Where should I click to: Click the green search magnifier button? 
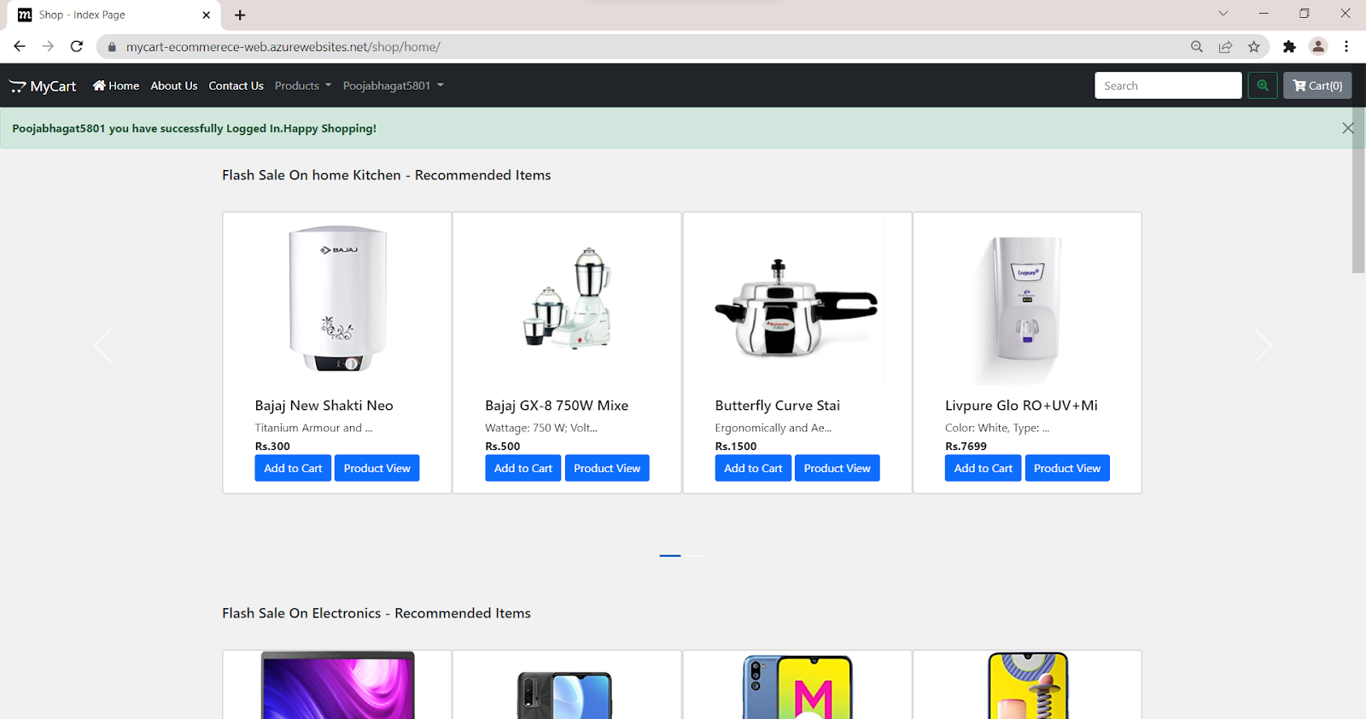[x=1263, y=85]
